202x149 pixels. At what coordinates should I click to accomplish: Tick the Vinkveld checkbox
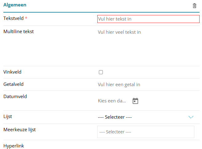pos(101,72)
